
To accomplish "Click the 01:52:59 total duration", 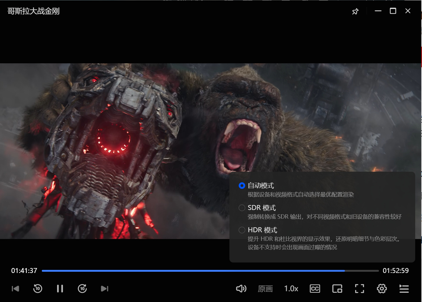I will point(396,271).
